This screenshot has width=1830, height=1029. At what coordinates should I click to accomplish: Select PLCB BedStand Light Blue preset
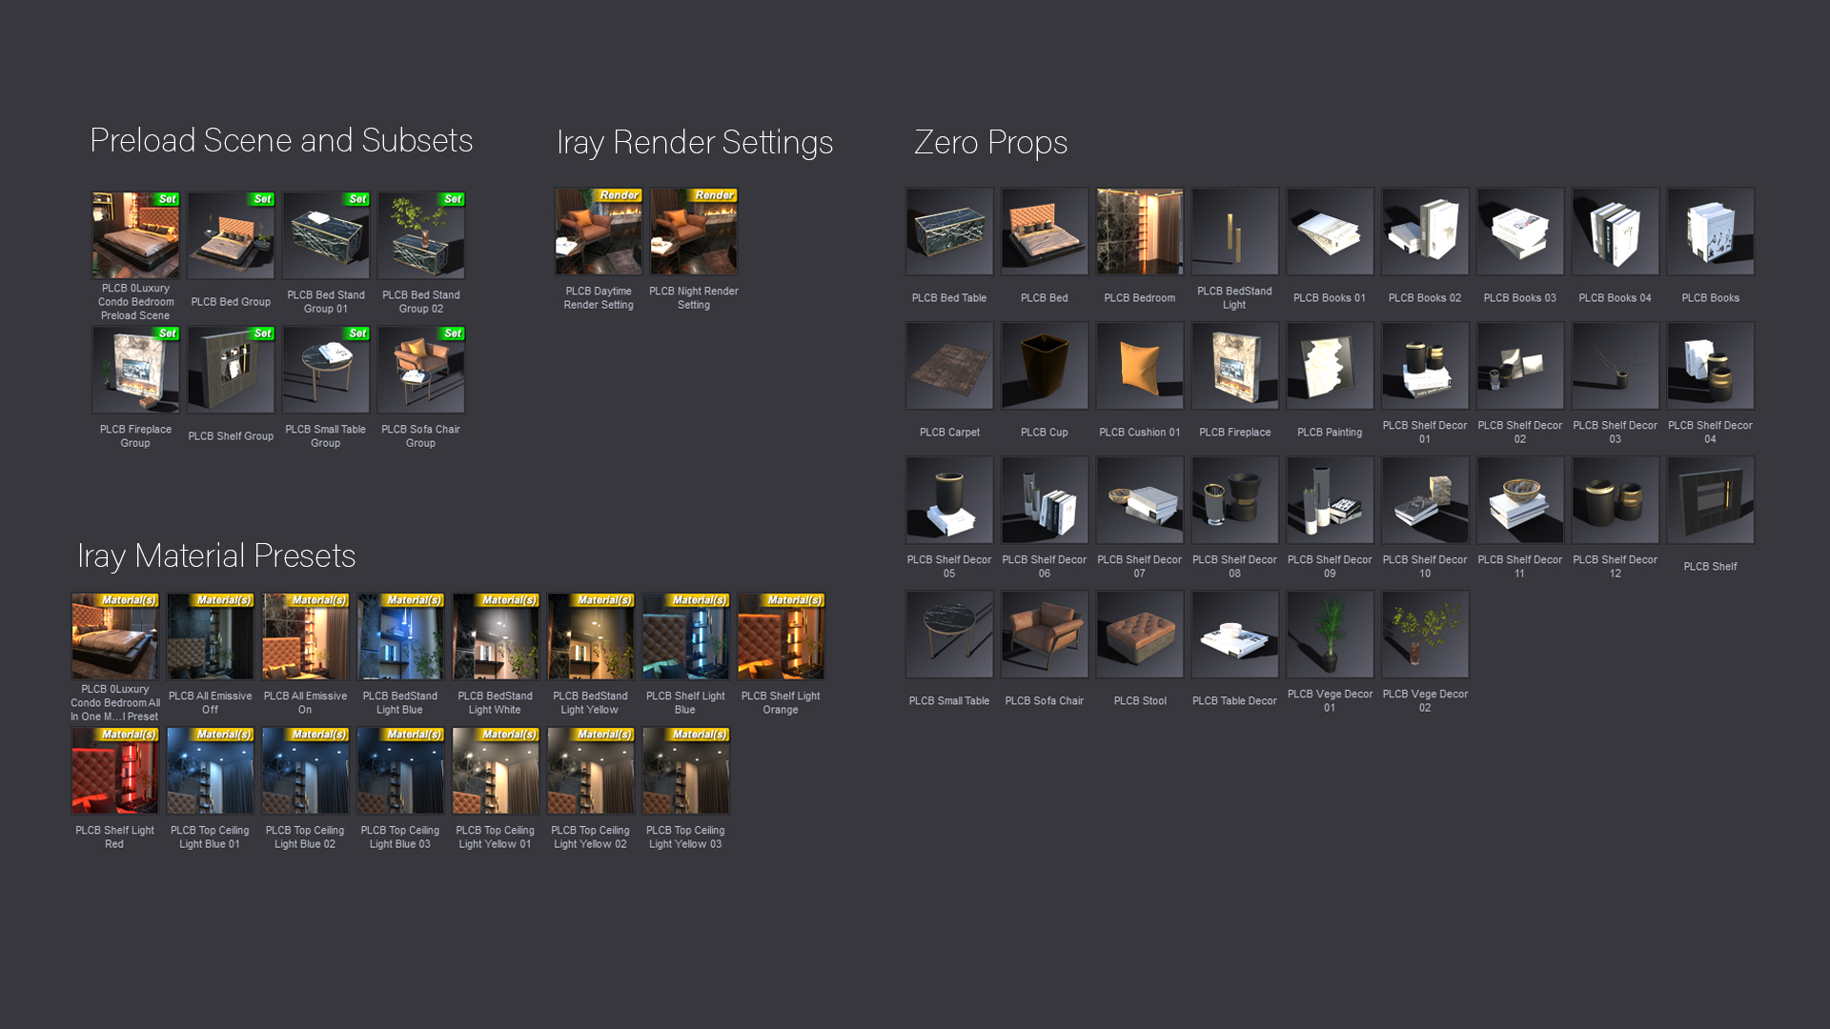click(400, 636)
